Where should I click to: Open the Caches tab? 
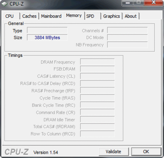pos(29,16)
